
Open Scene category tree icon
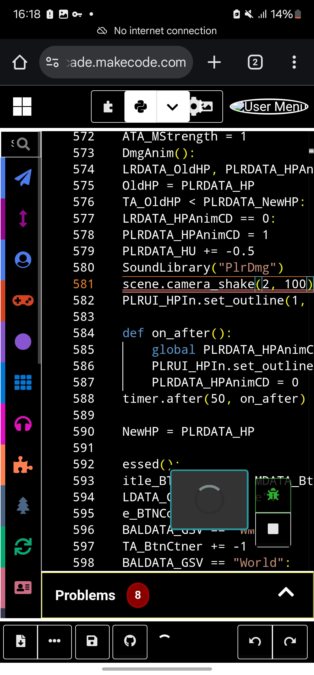pyautogui.click(x=23, y=505)
